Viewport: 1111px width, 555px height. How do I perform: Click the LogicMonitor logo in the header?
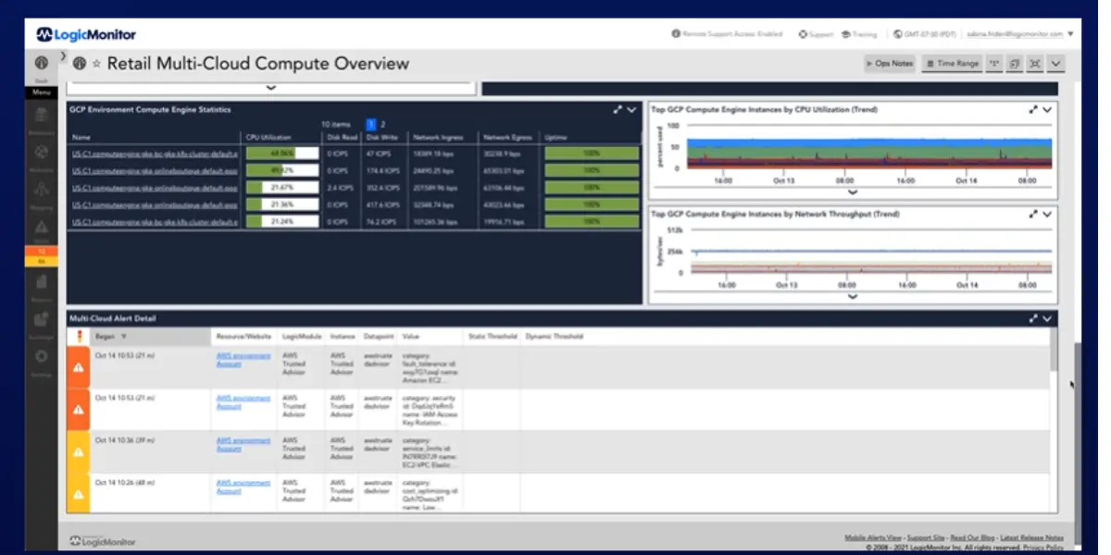click(x=86, y=34)
